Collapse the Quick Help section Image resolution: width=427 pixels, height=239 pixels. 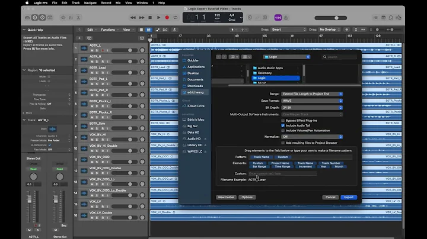click(x=24, y=30)
